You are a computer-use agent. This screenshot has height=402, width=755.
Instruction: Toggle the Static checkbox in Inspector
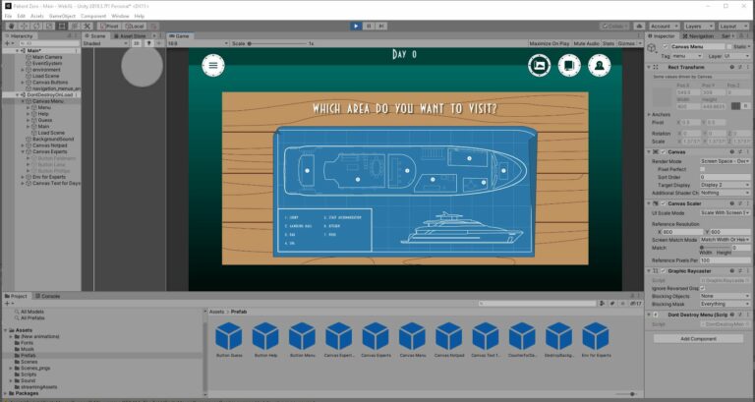coord(729,46)
